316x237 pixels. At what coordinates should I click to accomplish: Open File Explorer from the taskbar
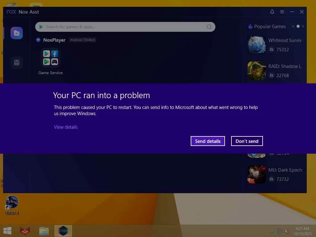pos(44,231)
